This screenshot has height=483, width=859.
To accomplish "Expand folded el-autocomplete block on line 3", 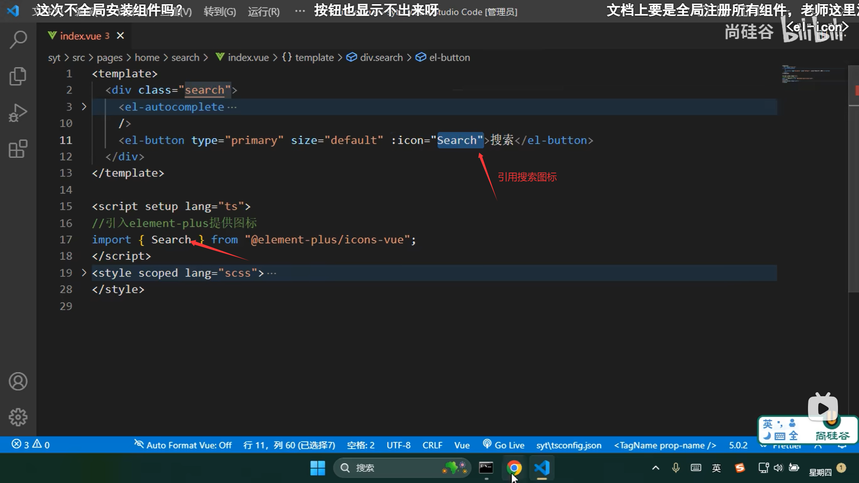I will (84, 107).
